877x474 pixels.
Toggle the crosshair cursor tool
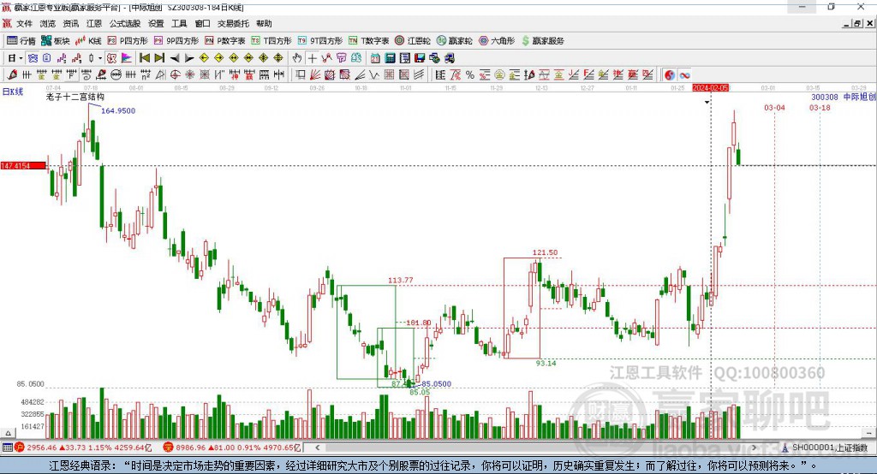(x=312, y=57)
